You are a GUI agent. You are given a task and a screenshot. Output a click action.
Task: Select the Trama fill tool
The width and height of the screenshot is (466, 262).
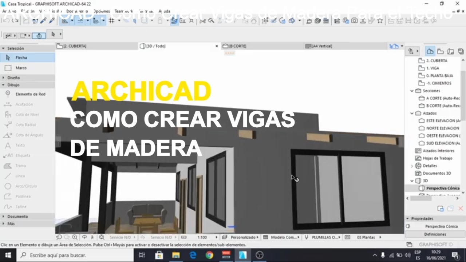tap(27, 166)
